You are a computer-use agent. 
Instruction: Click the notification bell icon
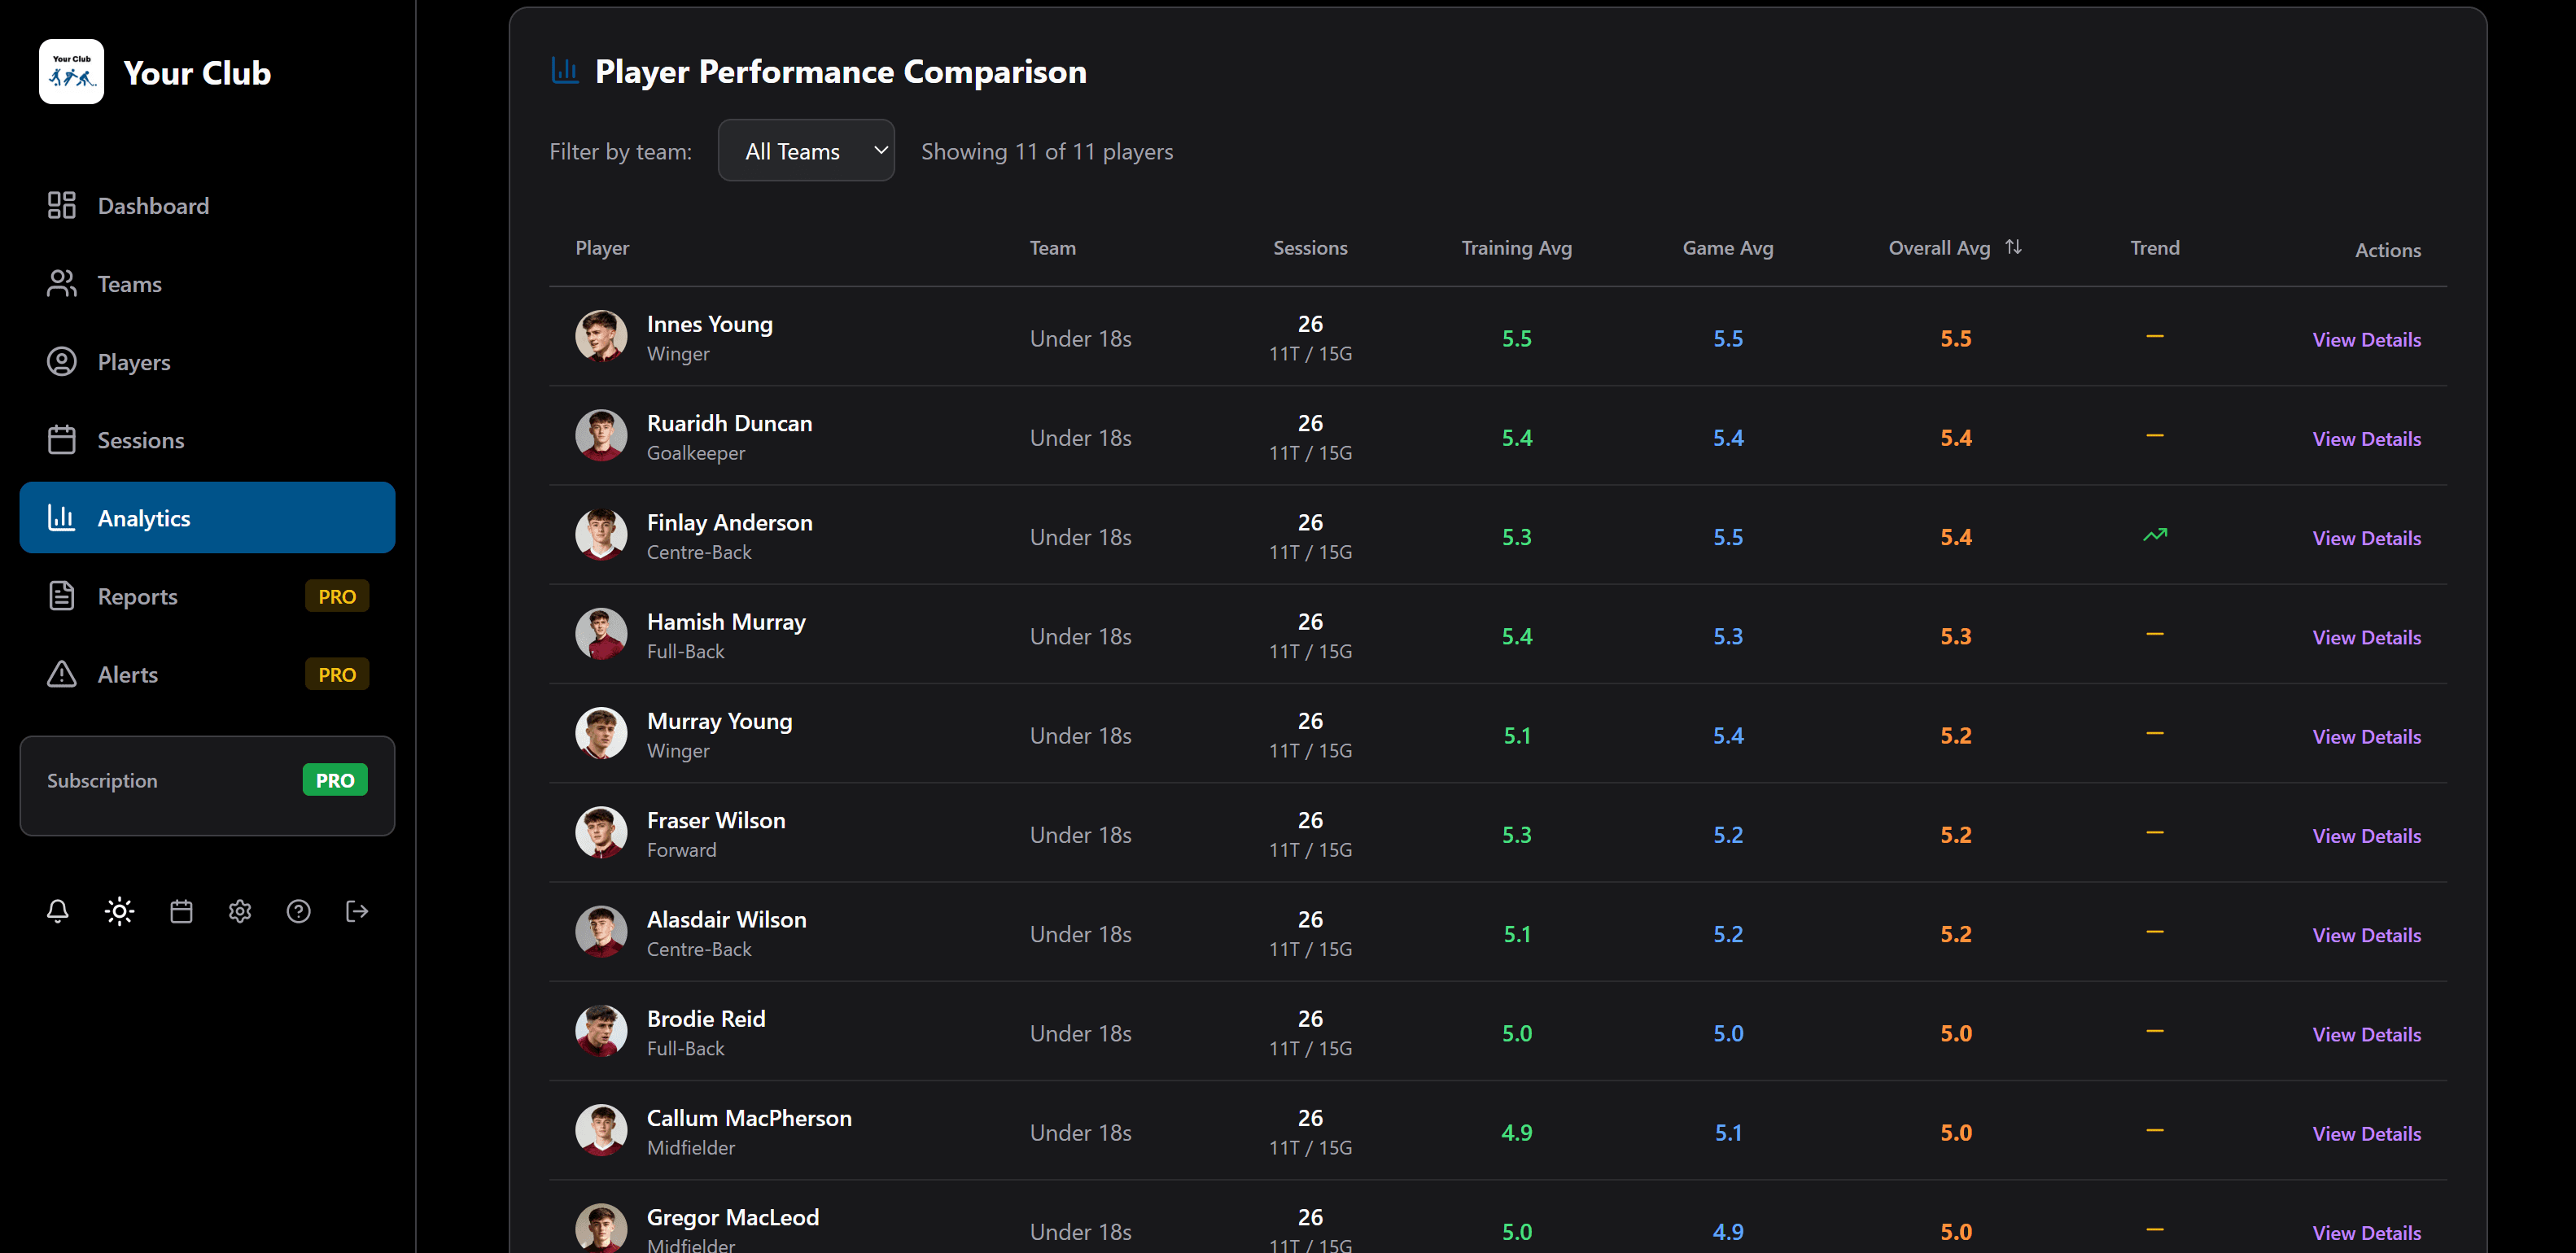tap(57, 911)
